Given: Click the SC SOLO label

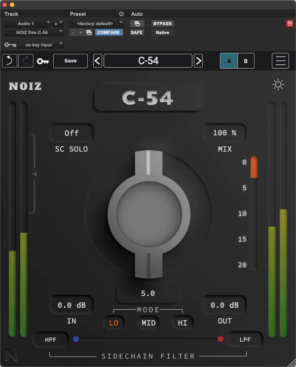Looking at the screenshot, I should click(x=72, y=149).
